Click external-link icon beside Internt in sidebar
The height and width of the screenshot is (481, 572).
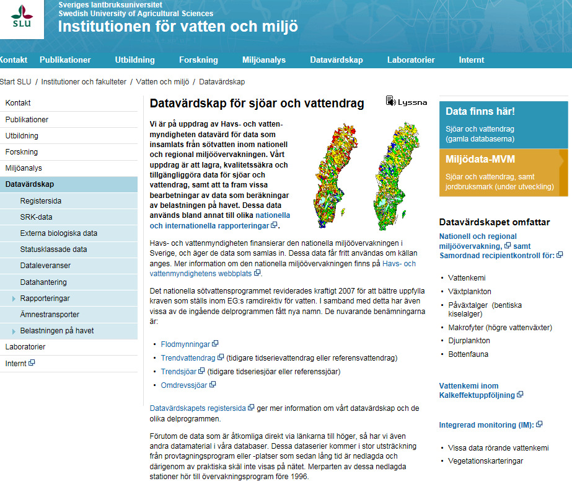pos(32,362)
